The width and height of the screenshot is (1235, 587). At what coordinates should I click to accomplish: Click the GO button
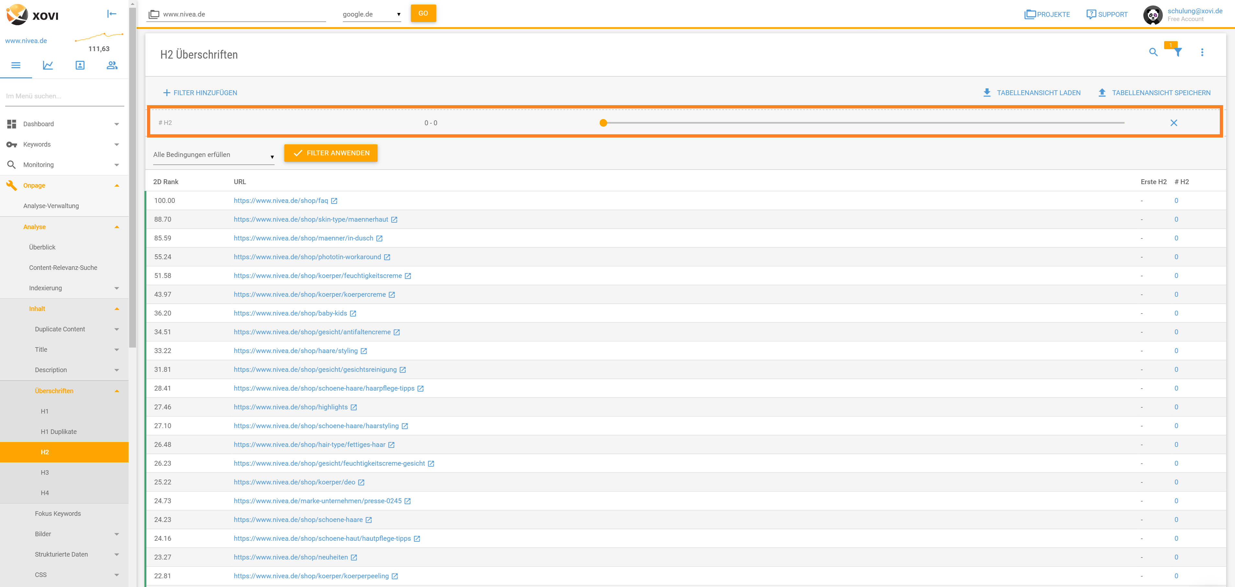pos(423,13)
